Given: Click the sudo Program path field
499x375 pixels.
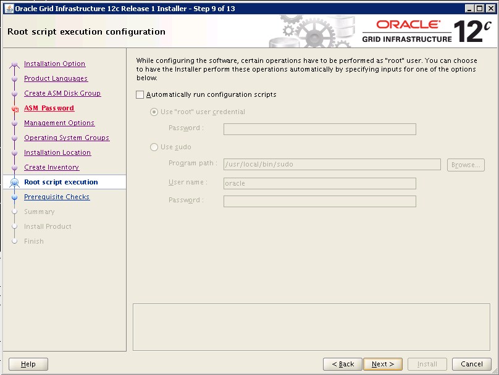Looking at the screenshot, I should click(332, 164).
